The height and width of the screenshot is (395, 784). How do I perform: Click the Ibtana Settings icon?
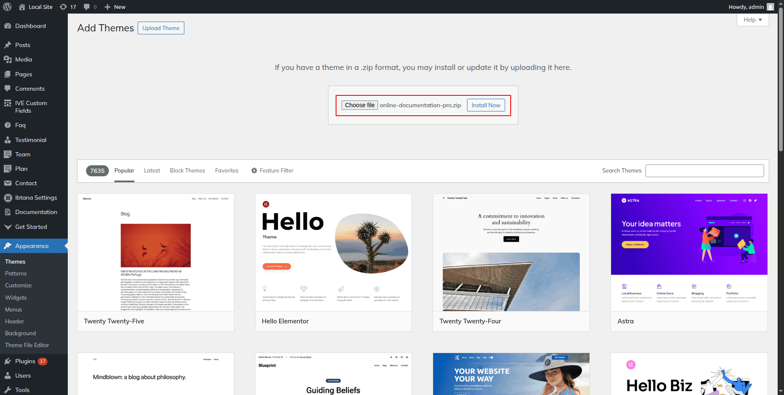[x=8, y=197]
